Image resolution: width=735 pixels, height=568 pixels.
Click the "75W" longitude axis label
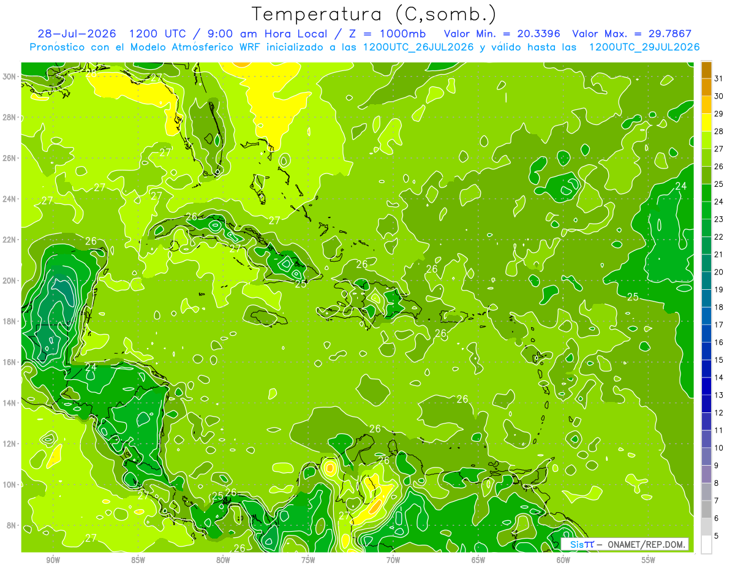[x=308, y=560]
